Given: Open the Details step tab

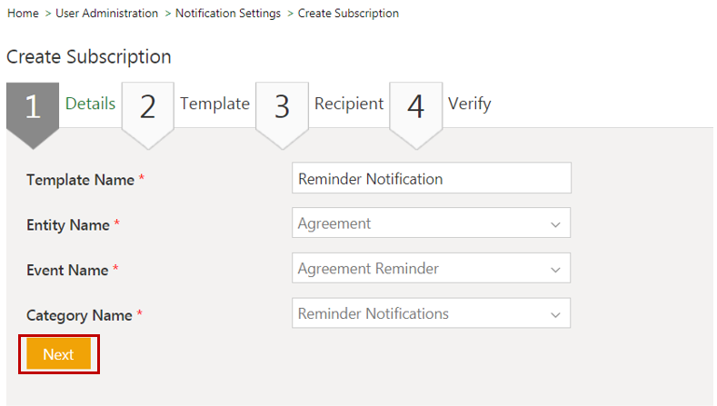Looking at the screenshot, I should [x=90, y=104].
